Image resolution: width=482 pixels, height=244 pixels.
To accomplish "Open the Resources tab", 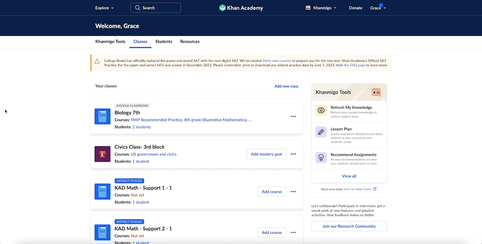I will tap(190, 42).
